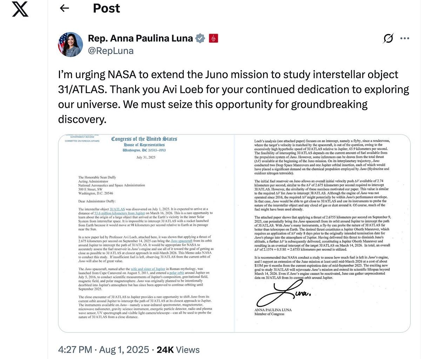Click Luna's handwritten signature
Image resolution: width=421 pixels, height=359 pixels.
283,294
